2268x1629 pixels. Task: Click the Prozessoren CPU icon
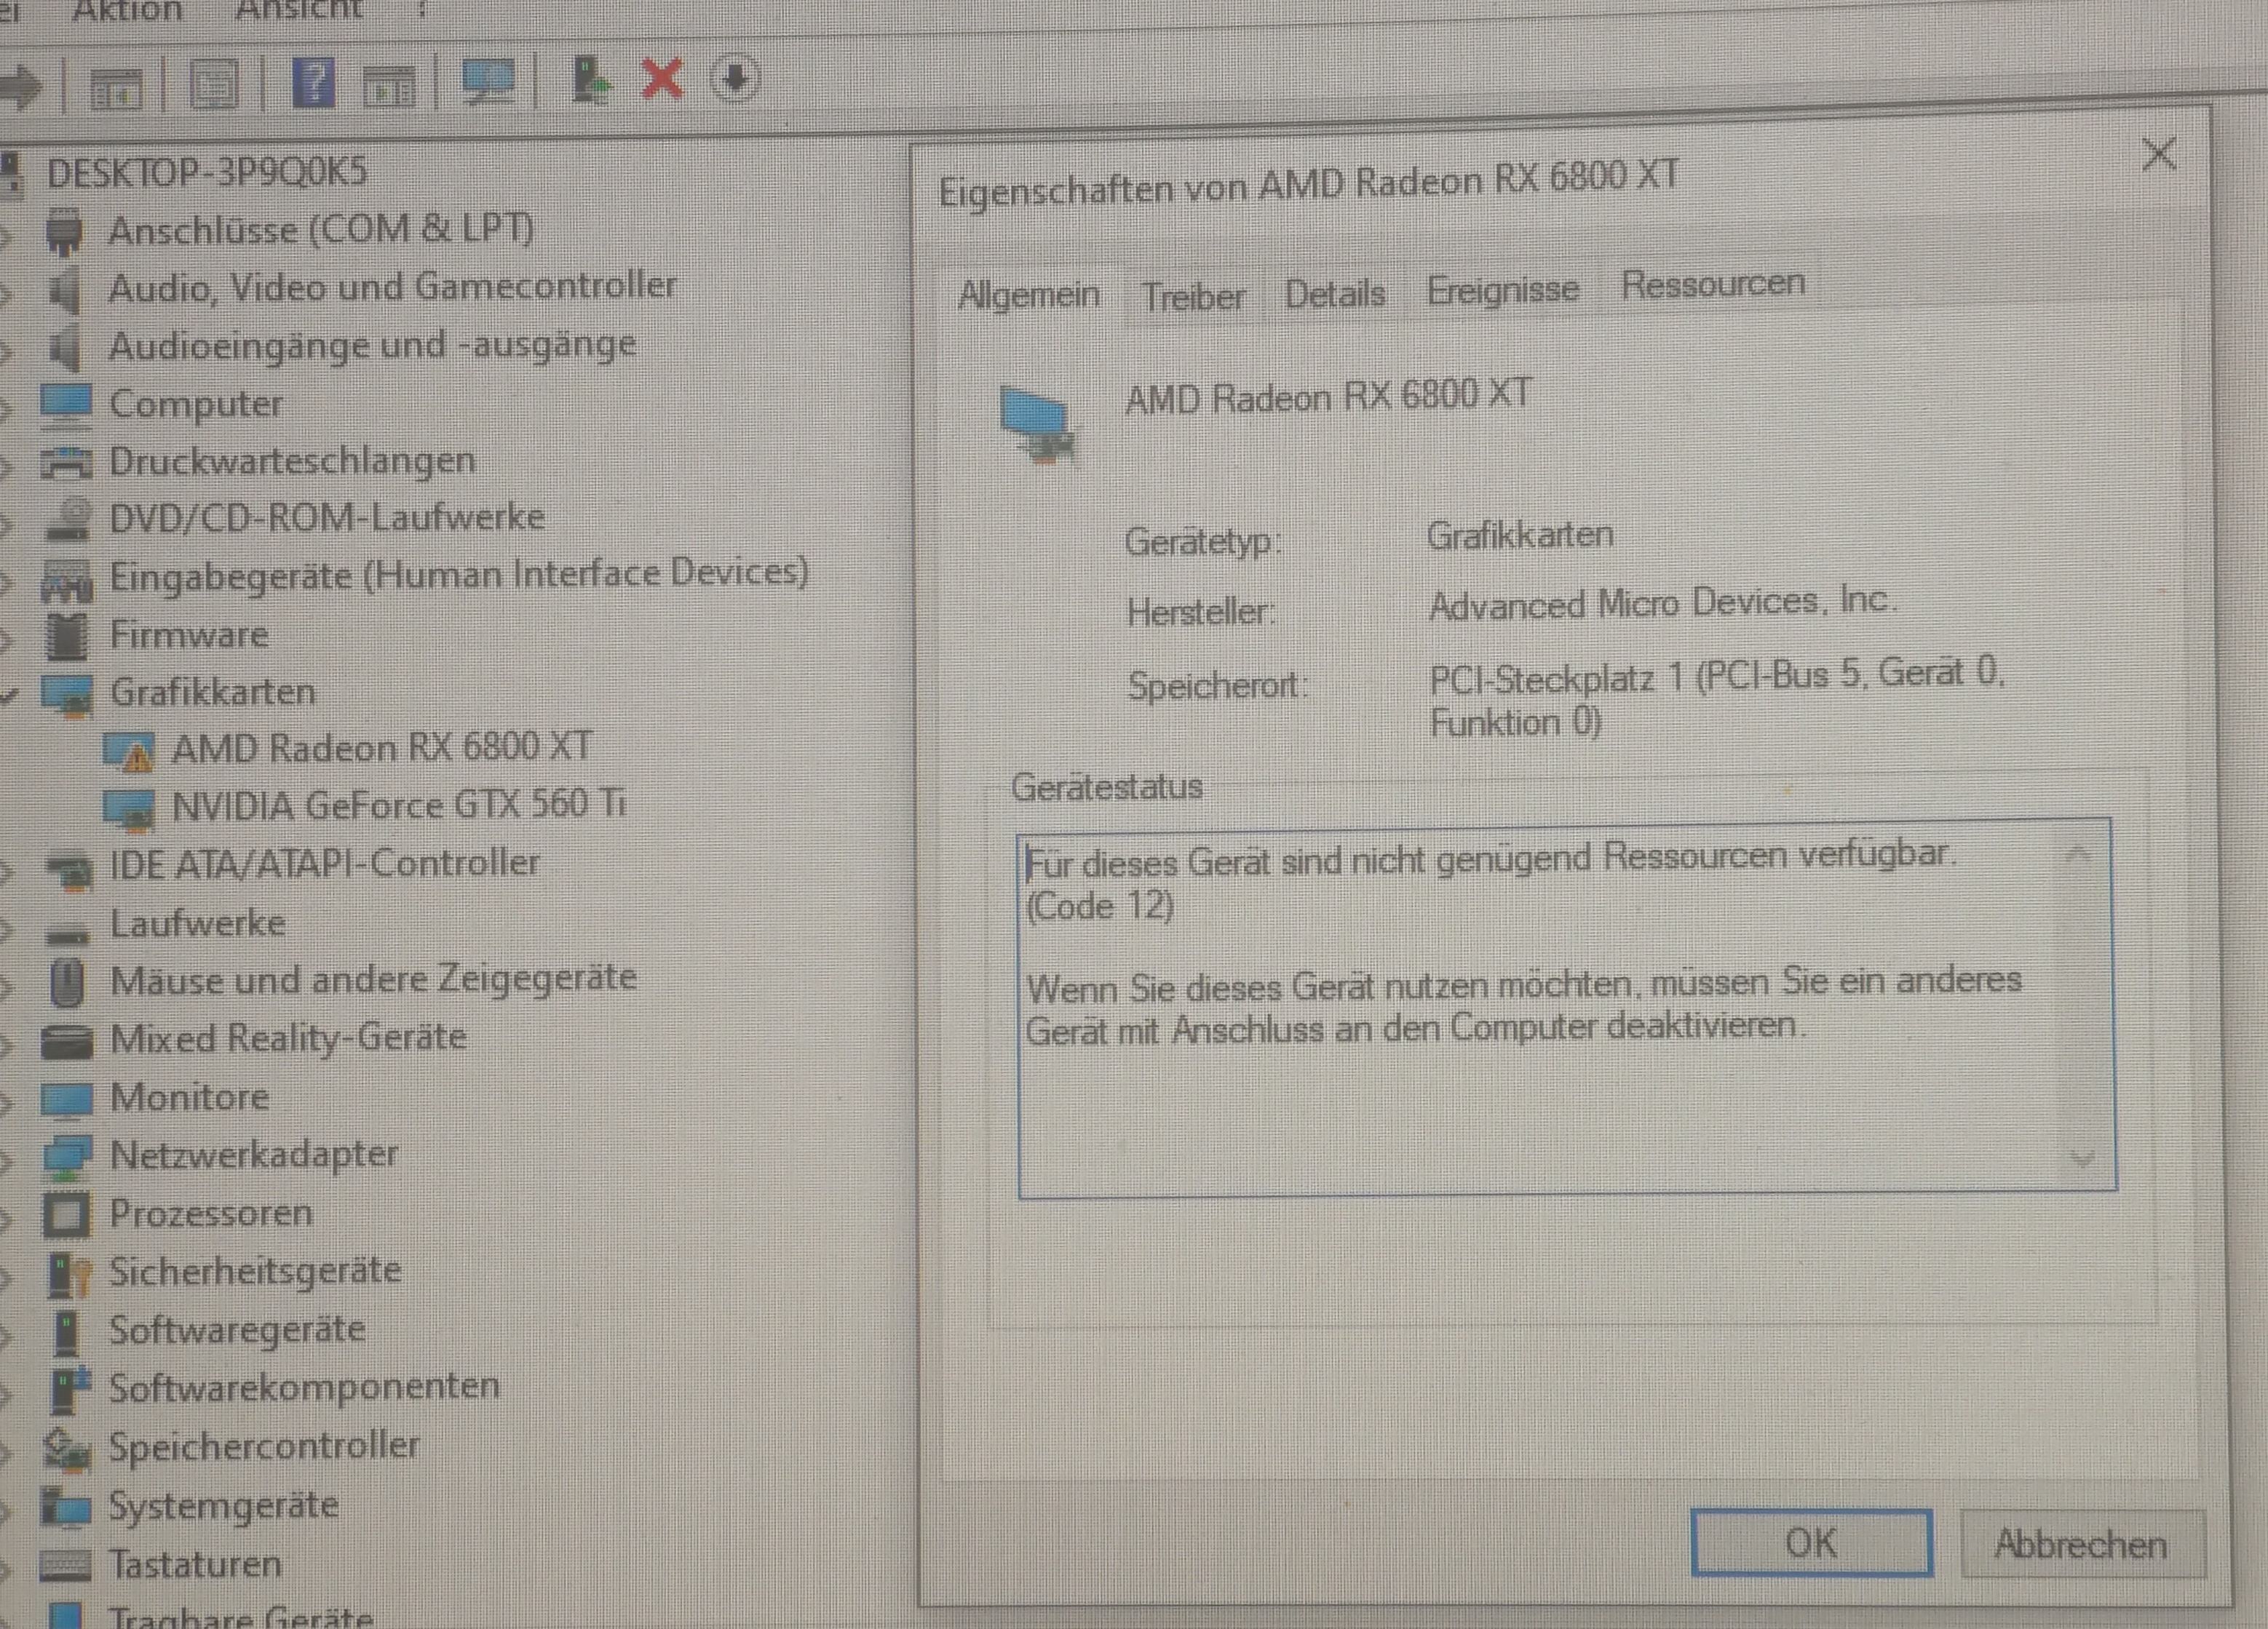pos(67,1215)
